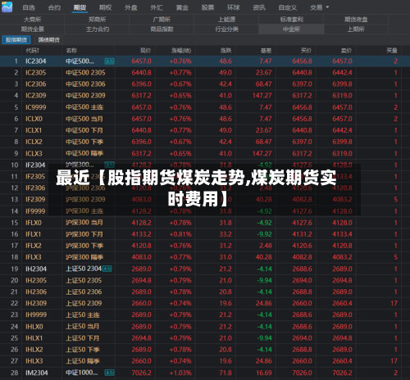Sort by the 现价 column header

[145, 51]
